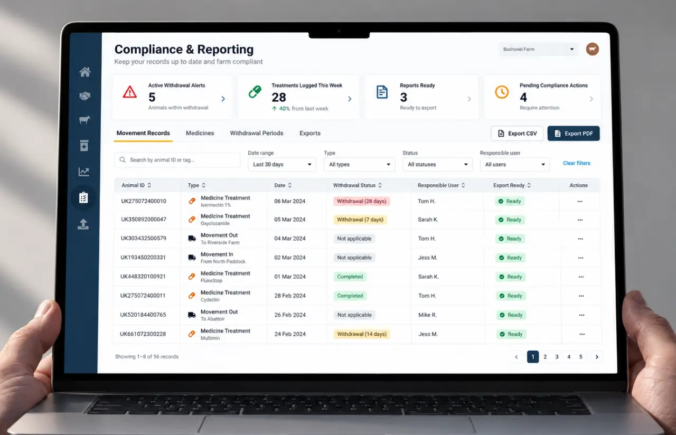Open the Home icon in sidebar
Image resolution: width=676 pixels, height=435 pixels.
[84, 72]
